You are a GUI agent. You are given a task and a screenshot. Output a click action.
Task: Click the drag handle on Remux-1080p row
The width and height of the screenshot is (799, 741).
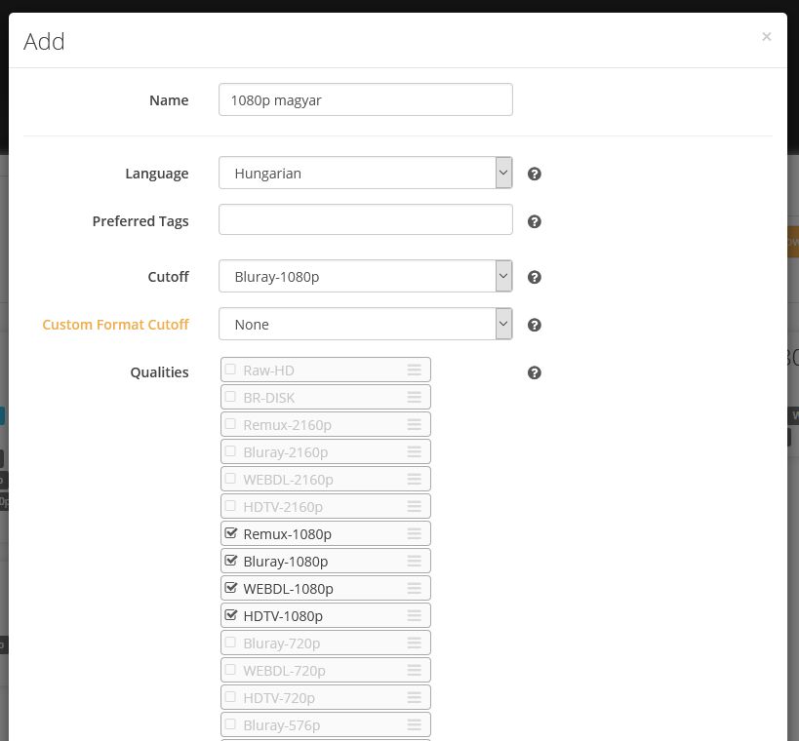point(415,533)
